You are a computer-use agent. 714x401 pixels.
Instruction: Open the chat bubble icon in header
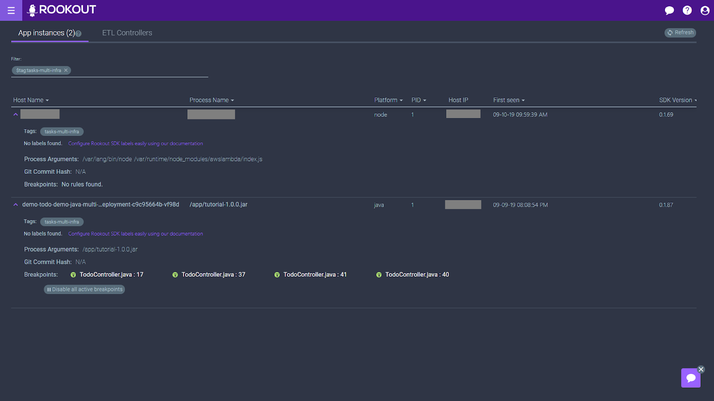pyautogui.click(x=669, y=10)
